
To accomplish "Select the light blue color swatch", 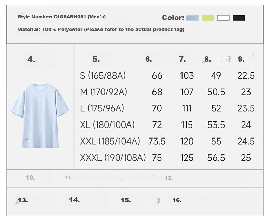I will pos(192,18).
